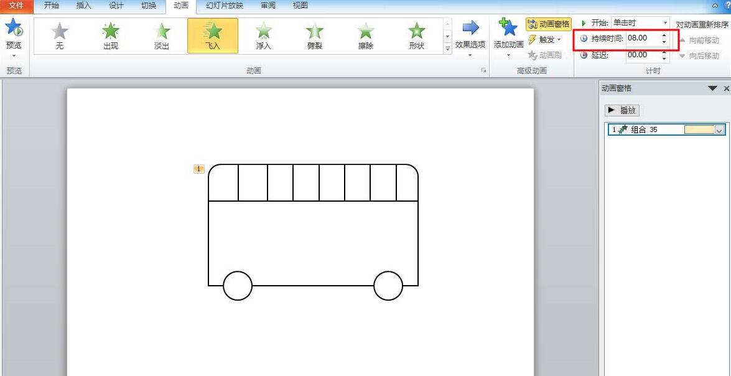This screenshot has height=376, width=731.
Task: Switch to the 幻灯片放映 ribbon tab
Action: 225,6
